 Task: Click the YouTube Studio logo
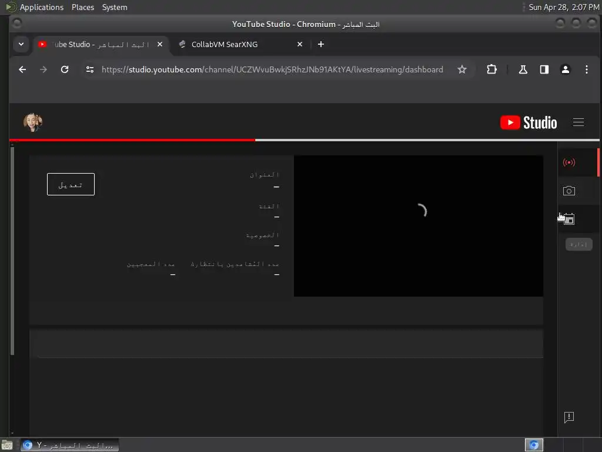click(529, 122)
